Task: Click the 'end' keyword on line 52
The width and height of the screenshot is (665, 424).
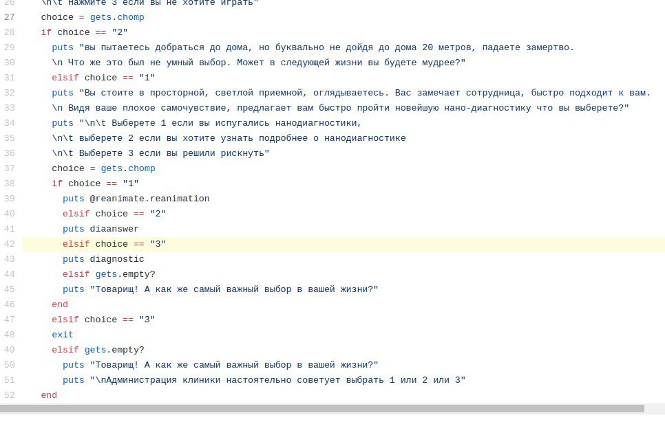Action: (x=49, y=395)
